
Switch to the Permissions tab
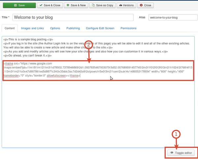128,28
